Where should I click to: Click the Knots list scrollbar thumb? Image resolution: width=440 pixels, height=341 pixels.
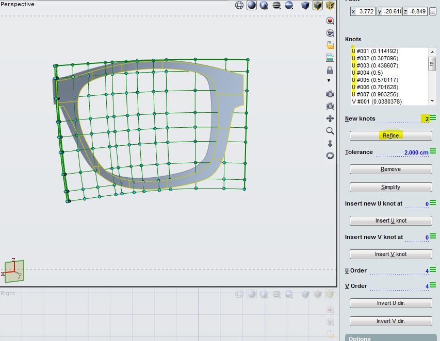pyautogui.click(x=432, y=63)
